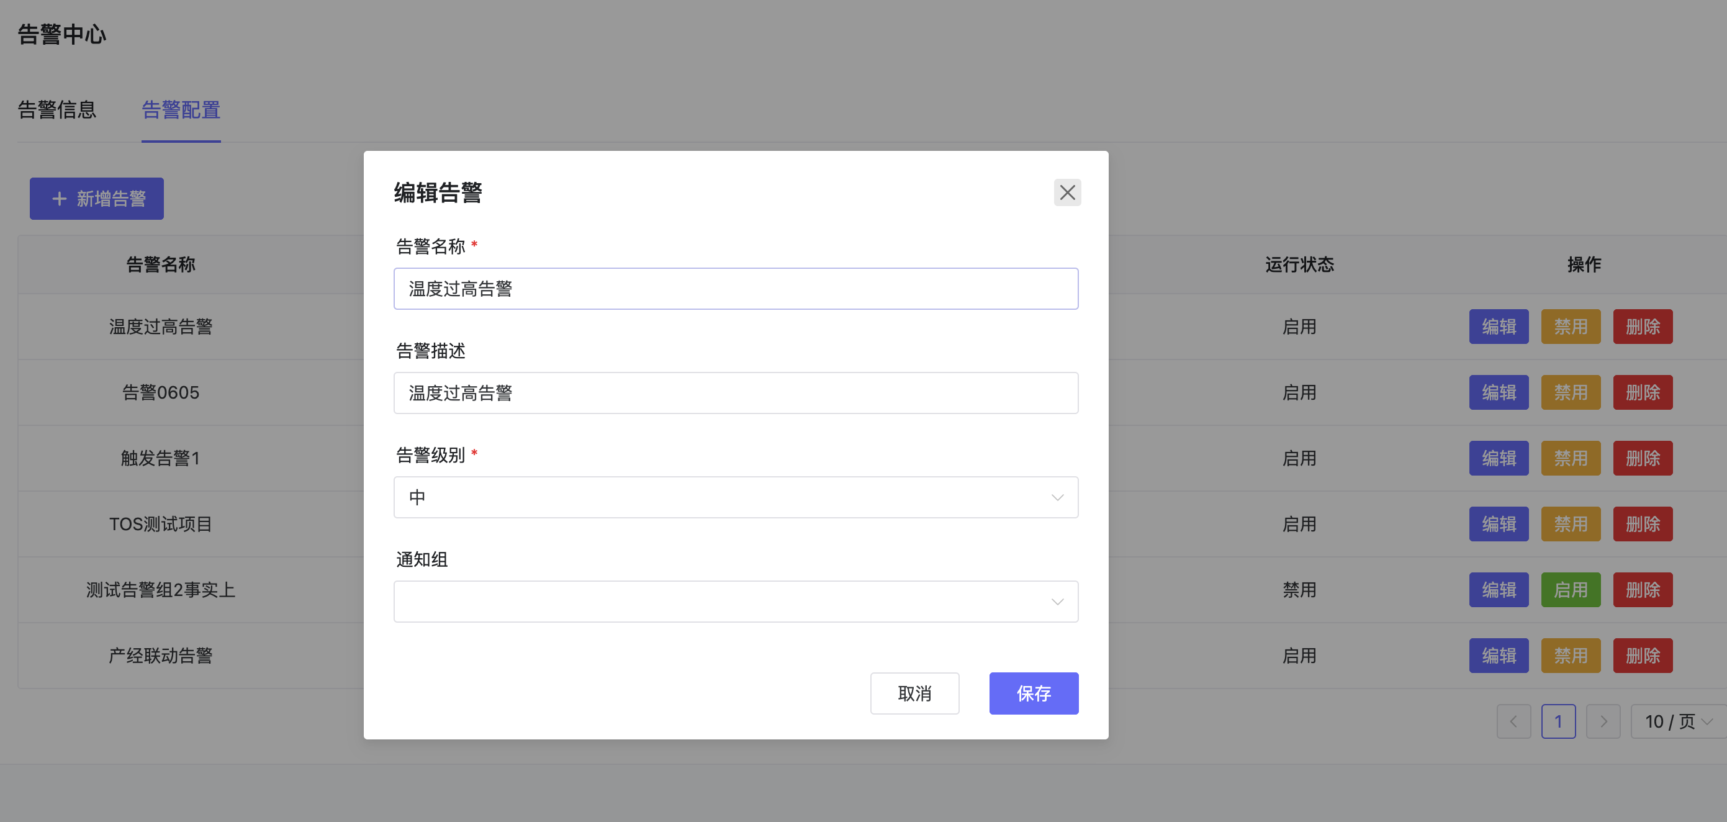Disable 告警0605 using its 禁用 button

pyautogui.click(x=1571, y=392)
